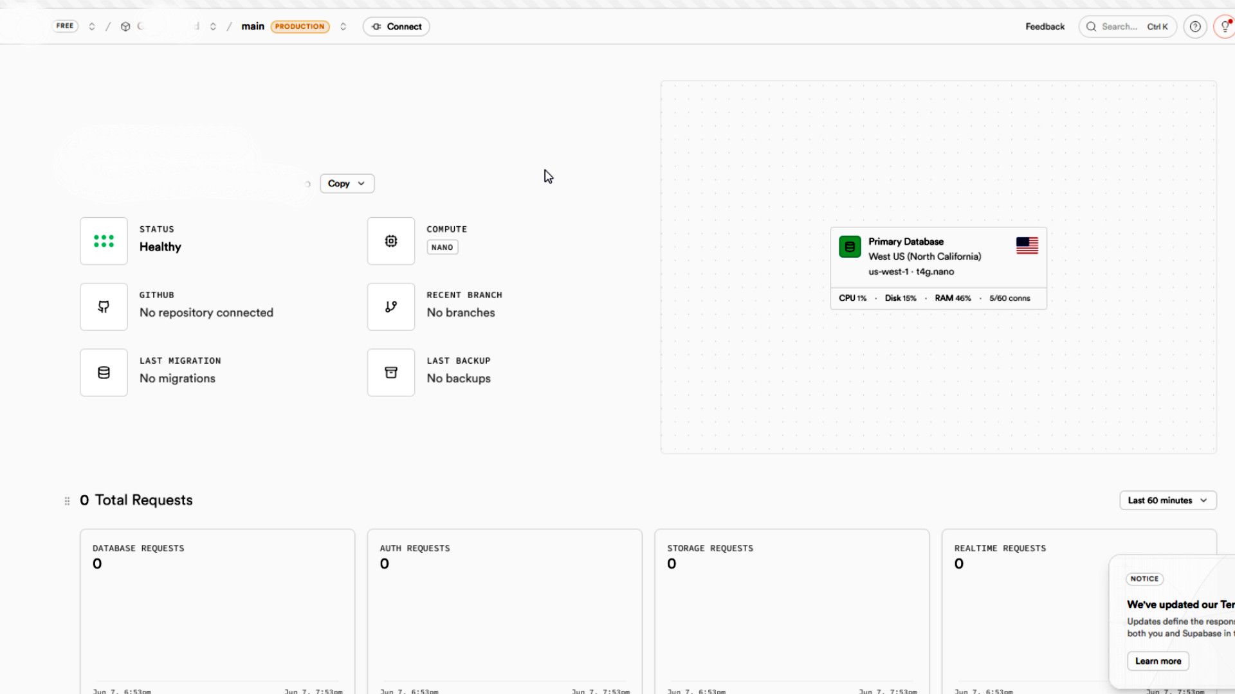Open the Auth Requests chart card
1235x694 pixels.
pos(504,611)
